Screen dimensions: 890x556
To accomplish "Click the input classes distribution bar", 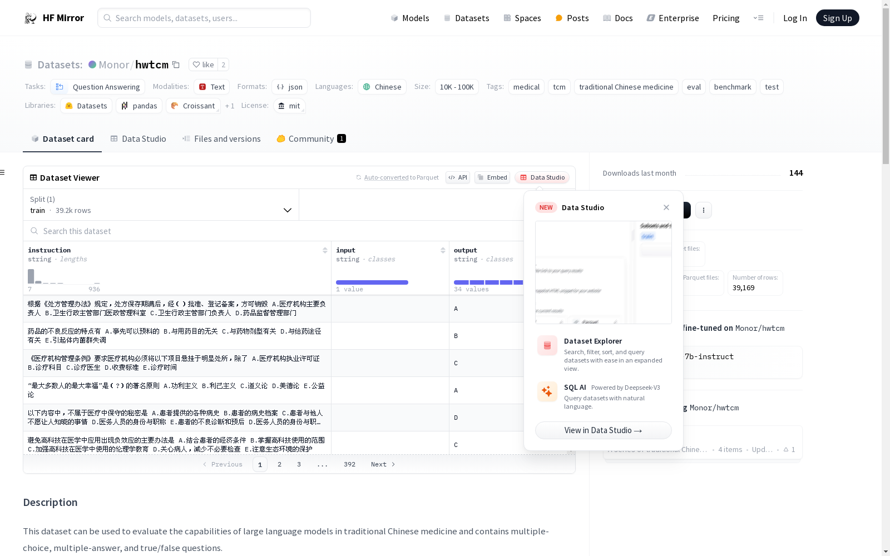I will coord(372,282).
